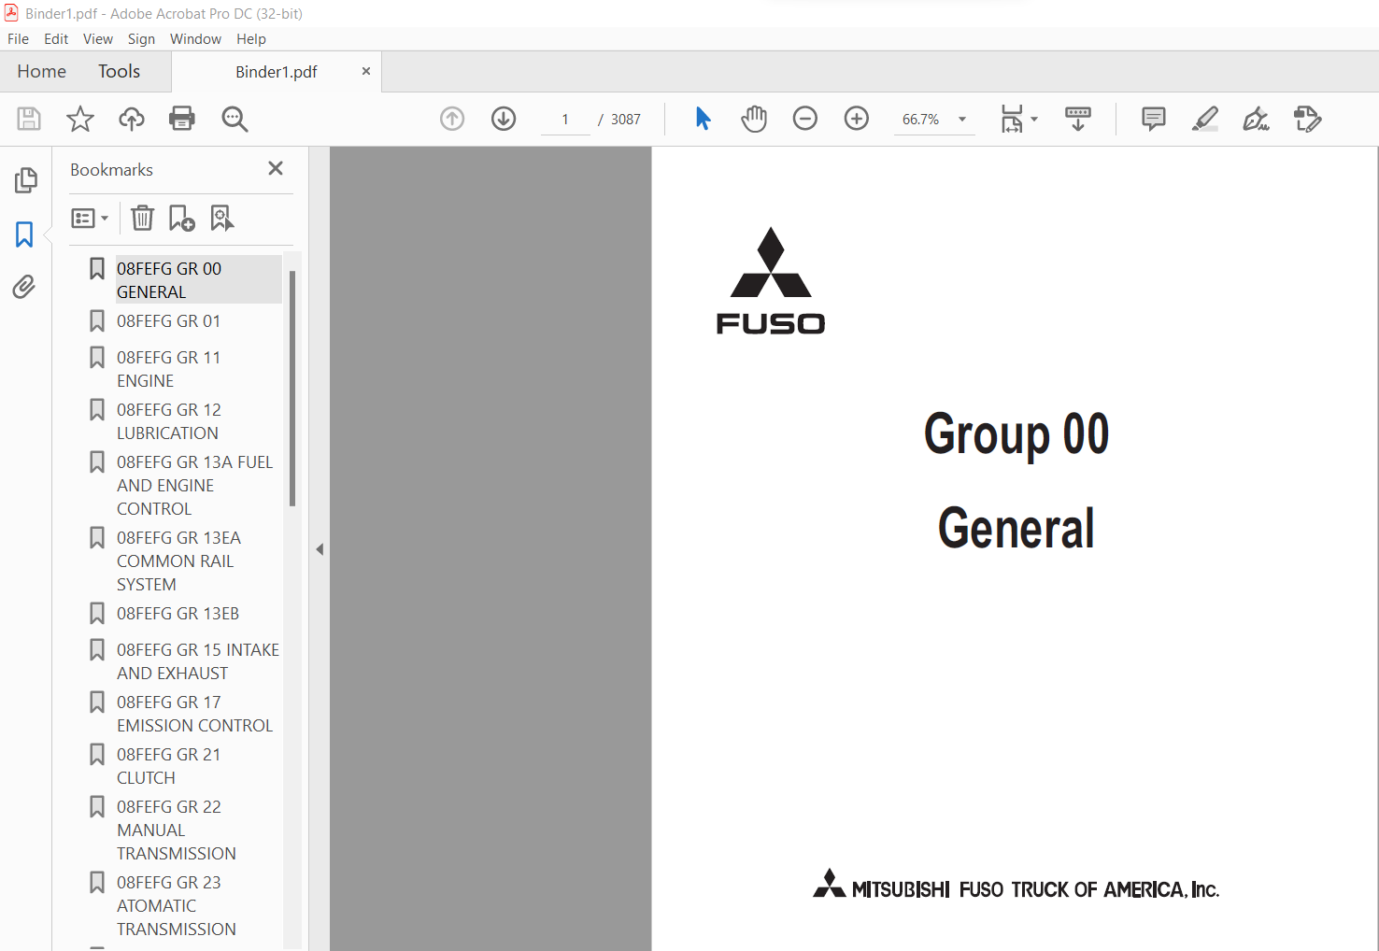The width and height of the screenshot is (1379, 951).
Task: Click the scrolling read mode icon
Action: pyautogui.click(x=1078, y=119)
